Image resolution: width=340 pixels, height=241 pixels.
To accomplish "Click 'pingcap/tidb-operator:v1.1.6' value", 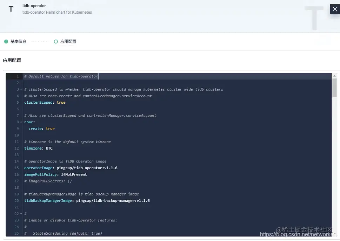I will click(87, 168).
